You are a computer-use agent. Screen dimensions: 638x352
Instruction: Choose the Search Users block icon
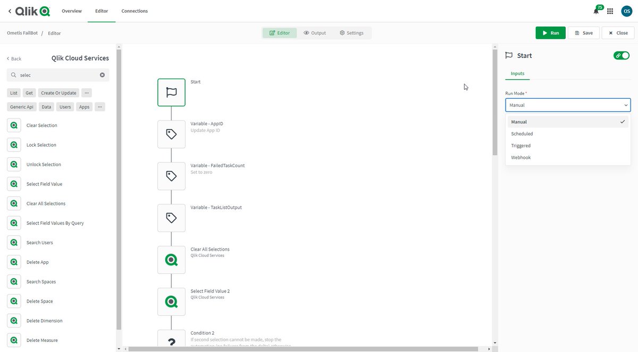point(14,243)
